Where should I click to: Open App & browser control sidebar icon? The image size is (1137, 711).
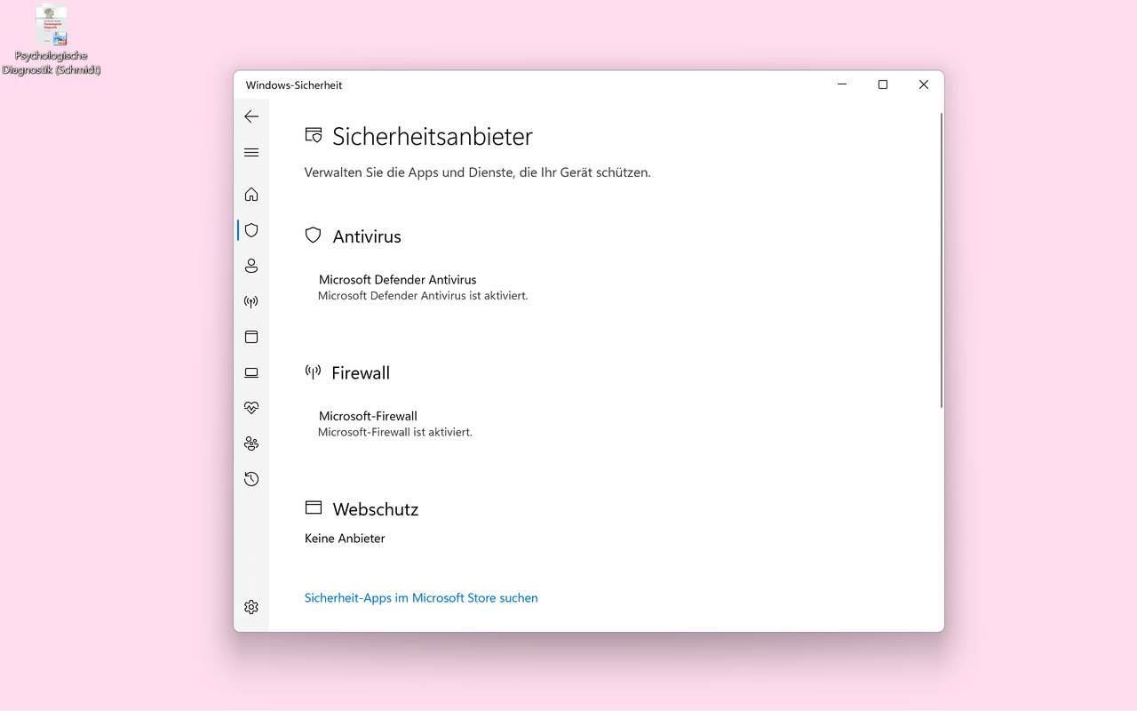[x=251, y=337]
